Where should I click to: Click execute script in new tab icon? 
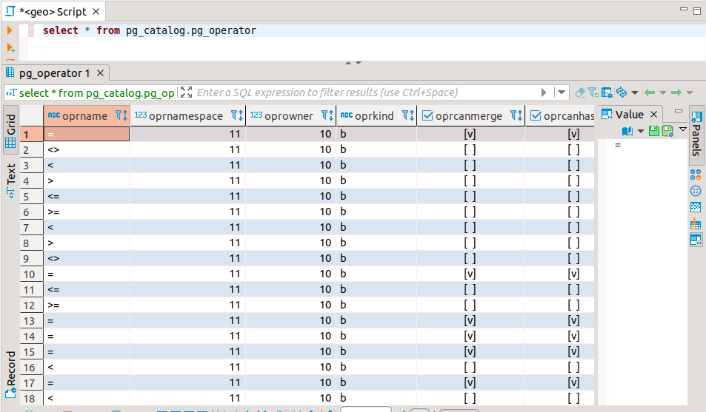[x=10, y=48]
